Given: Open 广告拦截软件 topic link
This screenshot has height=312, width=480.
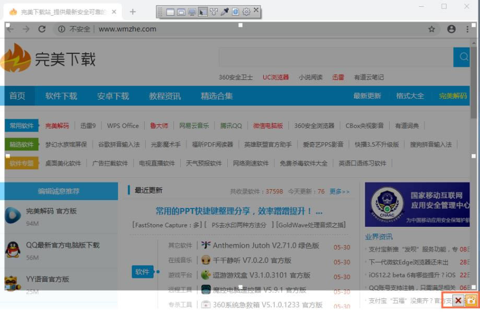Looking at the screenshot, I should point(110,163).
